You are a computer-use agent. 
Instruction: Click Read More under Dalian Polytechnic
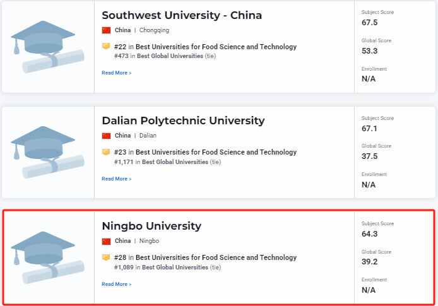(x=117, y=179)
